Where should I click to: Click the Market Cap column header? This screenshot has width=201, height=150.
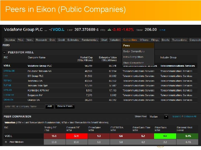pyautogui.click(x=85, y=59)
